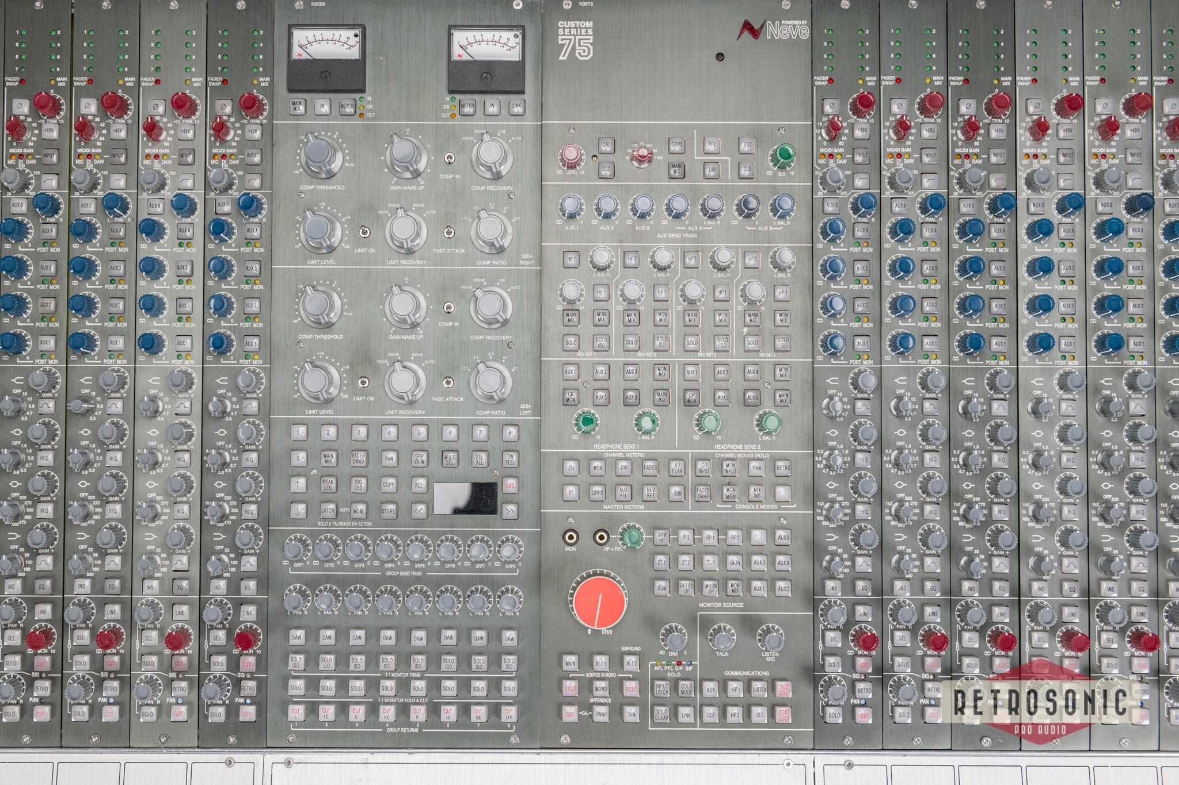This screenshot has height=785, width=1179.
Task: Push the EXT button
Action: (x=747, y=145)
